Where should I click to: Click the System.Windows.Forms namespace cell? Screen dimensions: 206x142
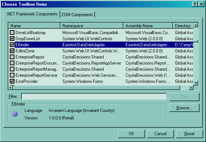[83, 81]
